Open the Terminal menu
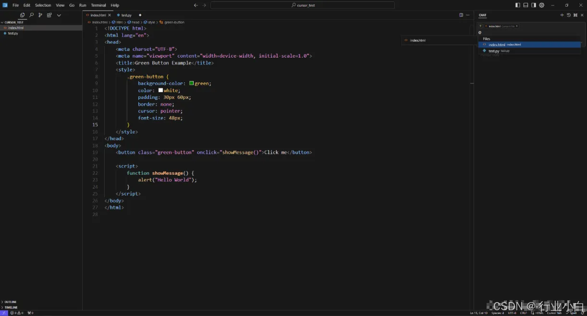Screen dimensions: 587x316 pos(98,5)
